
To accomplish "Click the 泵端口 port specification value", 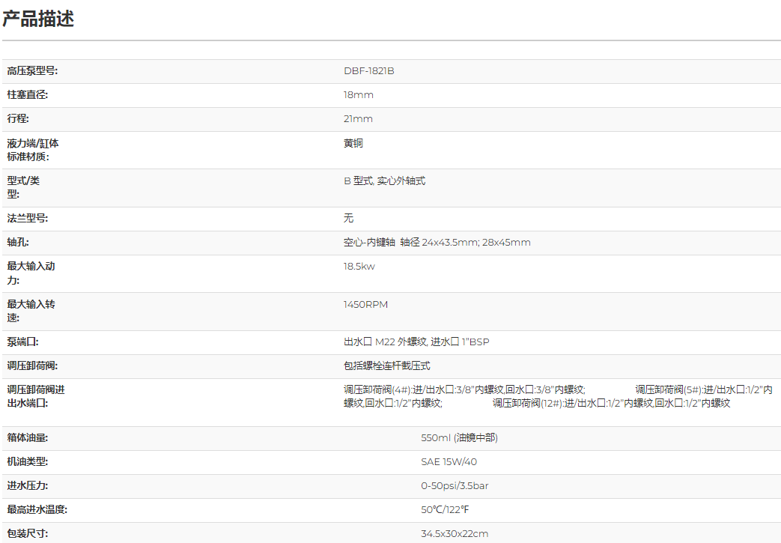I will (x=416, y=342).
